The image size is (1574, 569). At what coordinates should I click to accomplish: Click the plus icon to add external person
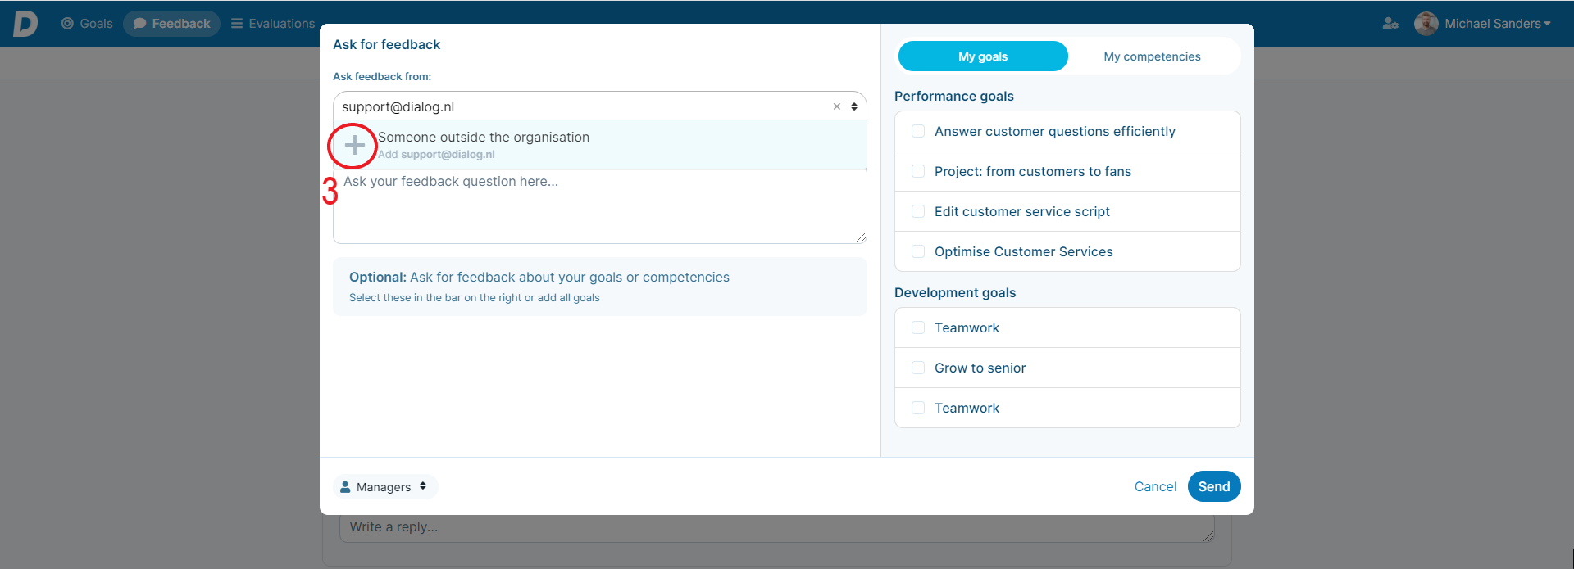tap(354, 146)
